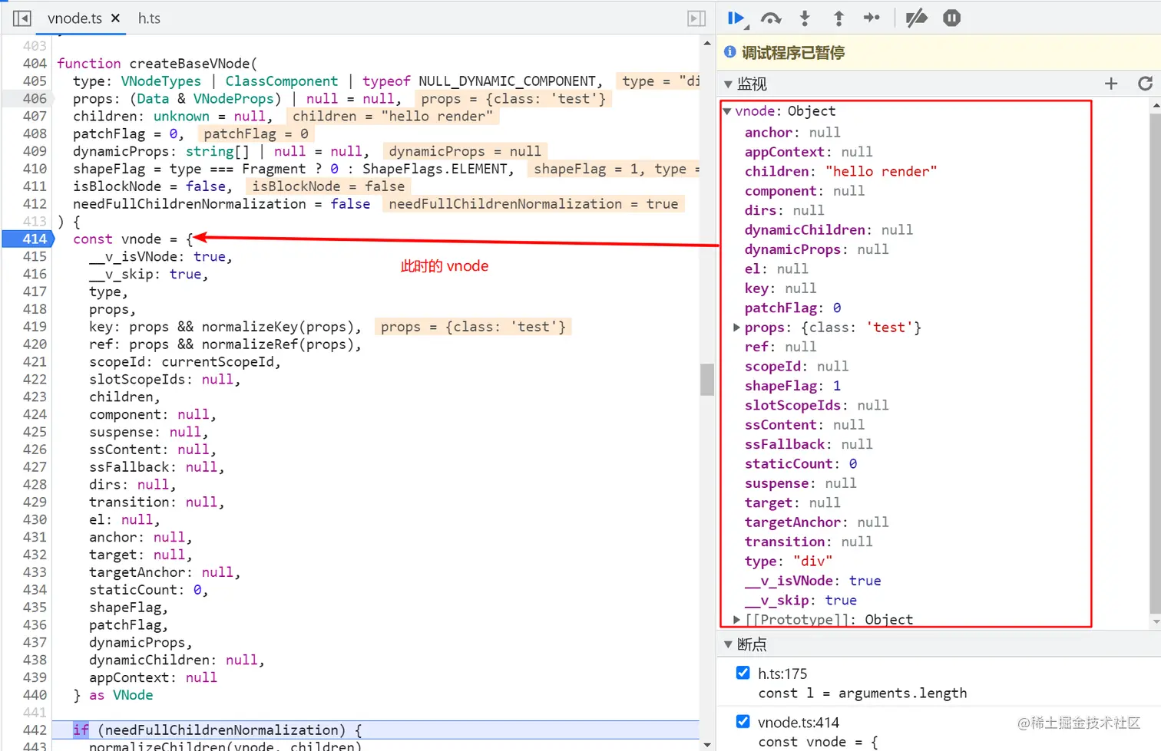
Task: Click 'const l = arguments.length' breakpoint code
Action: coord(862,693)
